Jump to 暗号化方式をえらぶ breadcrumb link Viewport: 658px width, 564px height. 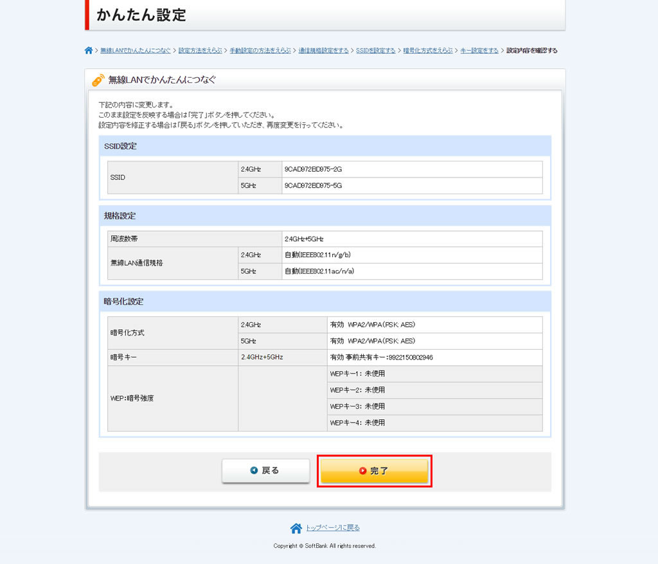coord(428,51)
